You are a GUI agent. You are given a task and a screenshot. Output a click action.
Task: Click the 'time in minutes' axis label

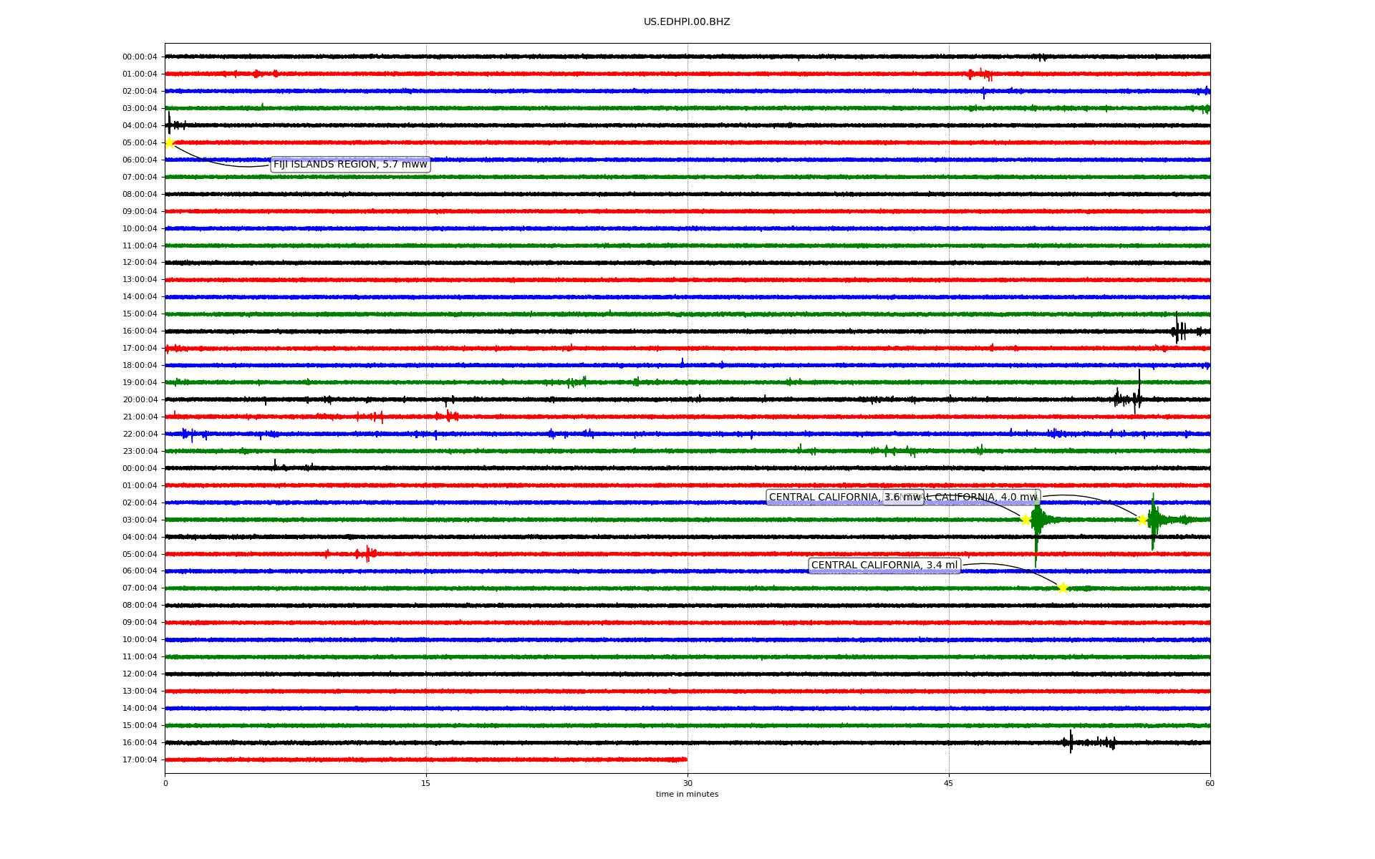[687, 794]
